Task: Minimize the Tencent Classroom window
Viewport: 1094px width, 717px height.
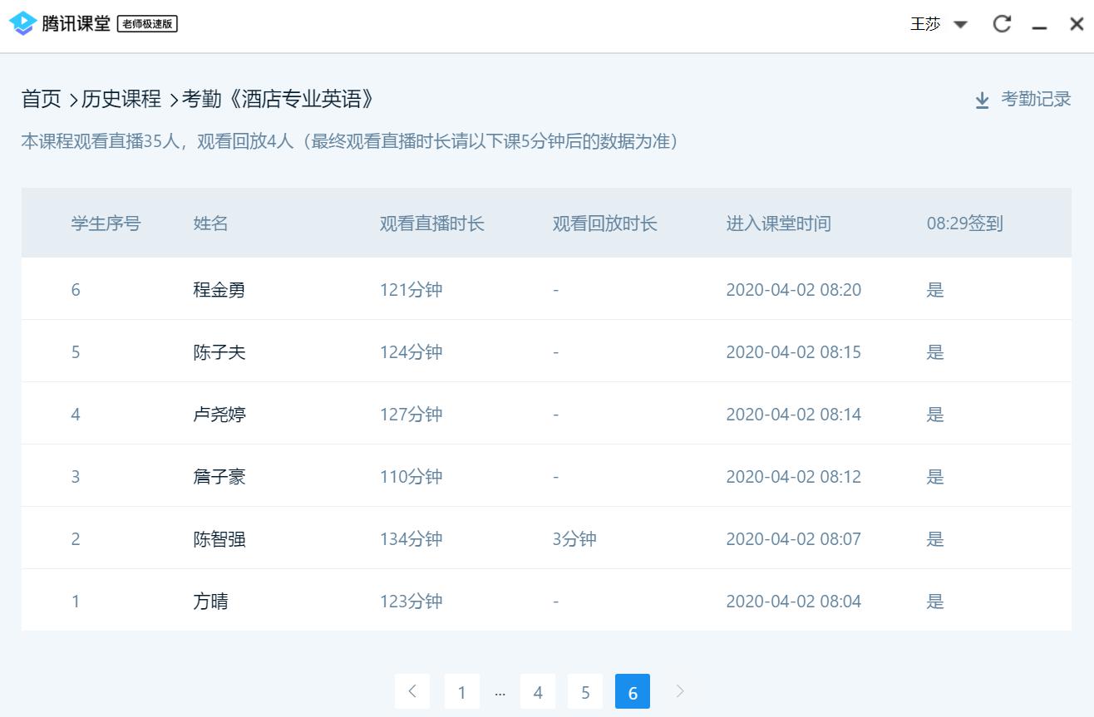Action: click(1039, 25)
